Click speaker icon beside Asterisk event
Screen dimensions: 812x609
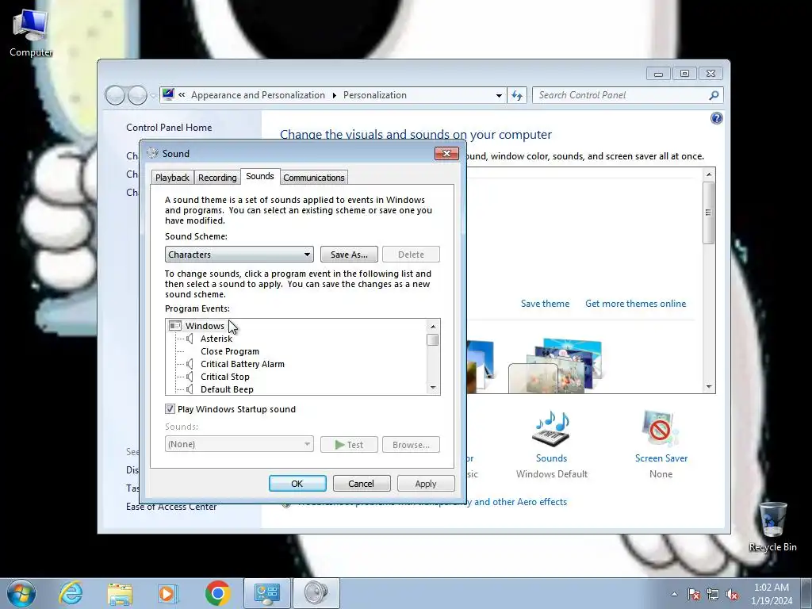point(190,339)
